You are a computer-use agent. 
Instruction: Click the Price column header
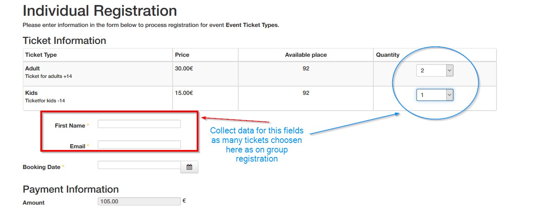pyautogui.click(x=182, y=55)
